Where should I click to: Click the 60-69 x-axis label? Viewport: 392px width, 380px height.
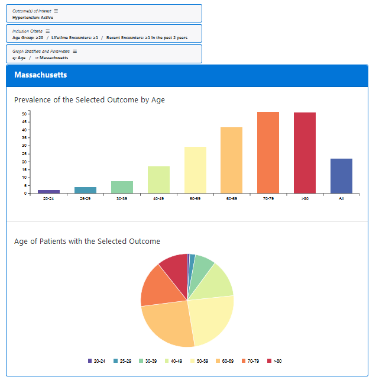tap(232, 198)
